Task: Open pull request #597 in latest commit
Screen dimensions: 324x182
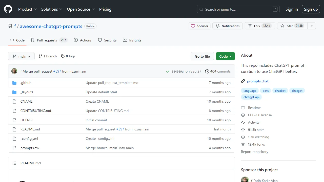Action: pos(57,72)
